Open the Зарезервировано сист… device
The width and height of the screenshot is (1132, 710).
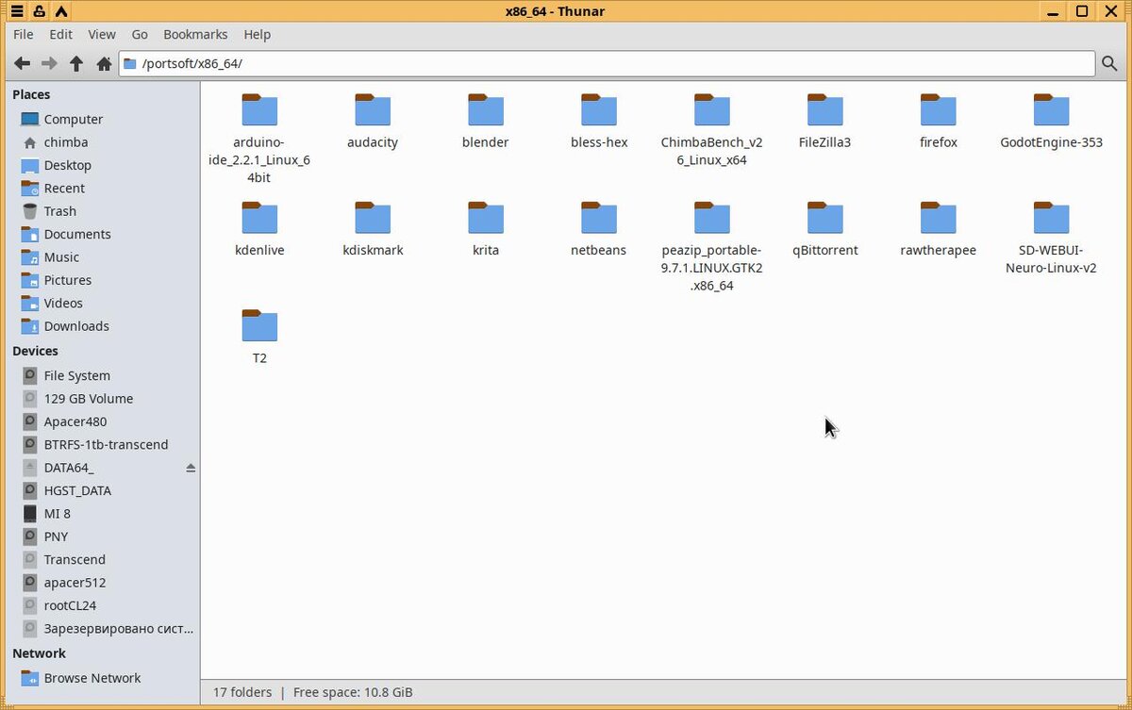tap(100, 628)
